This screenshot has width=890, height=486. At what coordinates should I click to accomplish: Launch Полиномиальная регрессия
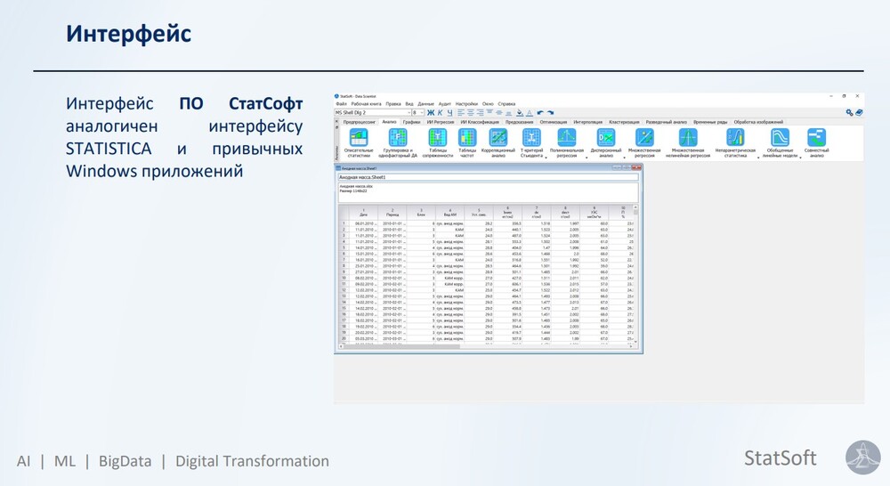[x=566, y=142]
